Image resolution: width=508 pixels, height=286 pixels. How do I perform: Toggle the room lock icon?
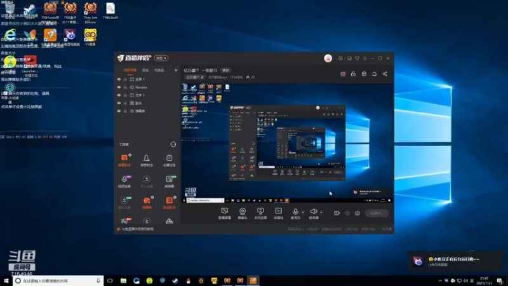click(353, 74)
